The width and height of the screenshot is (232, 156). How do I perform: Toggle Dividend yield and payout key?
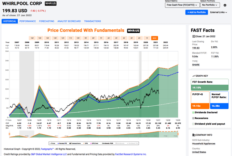click(x=209, y=124)
